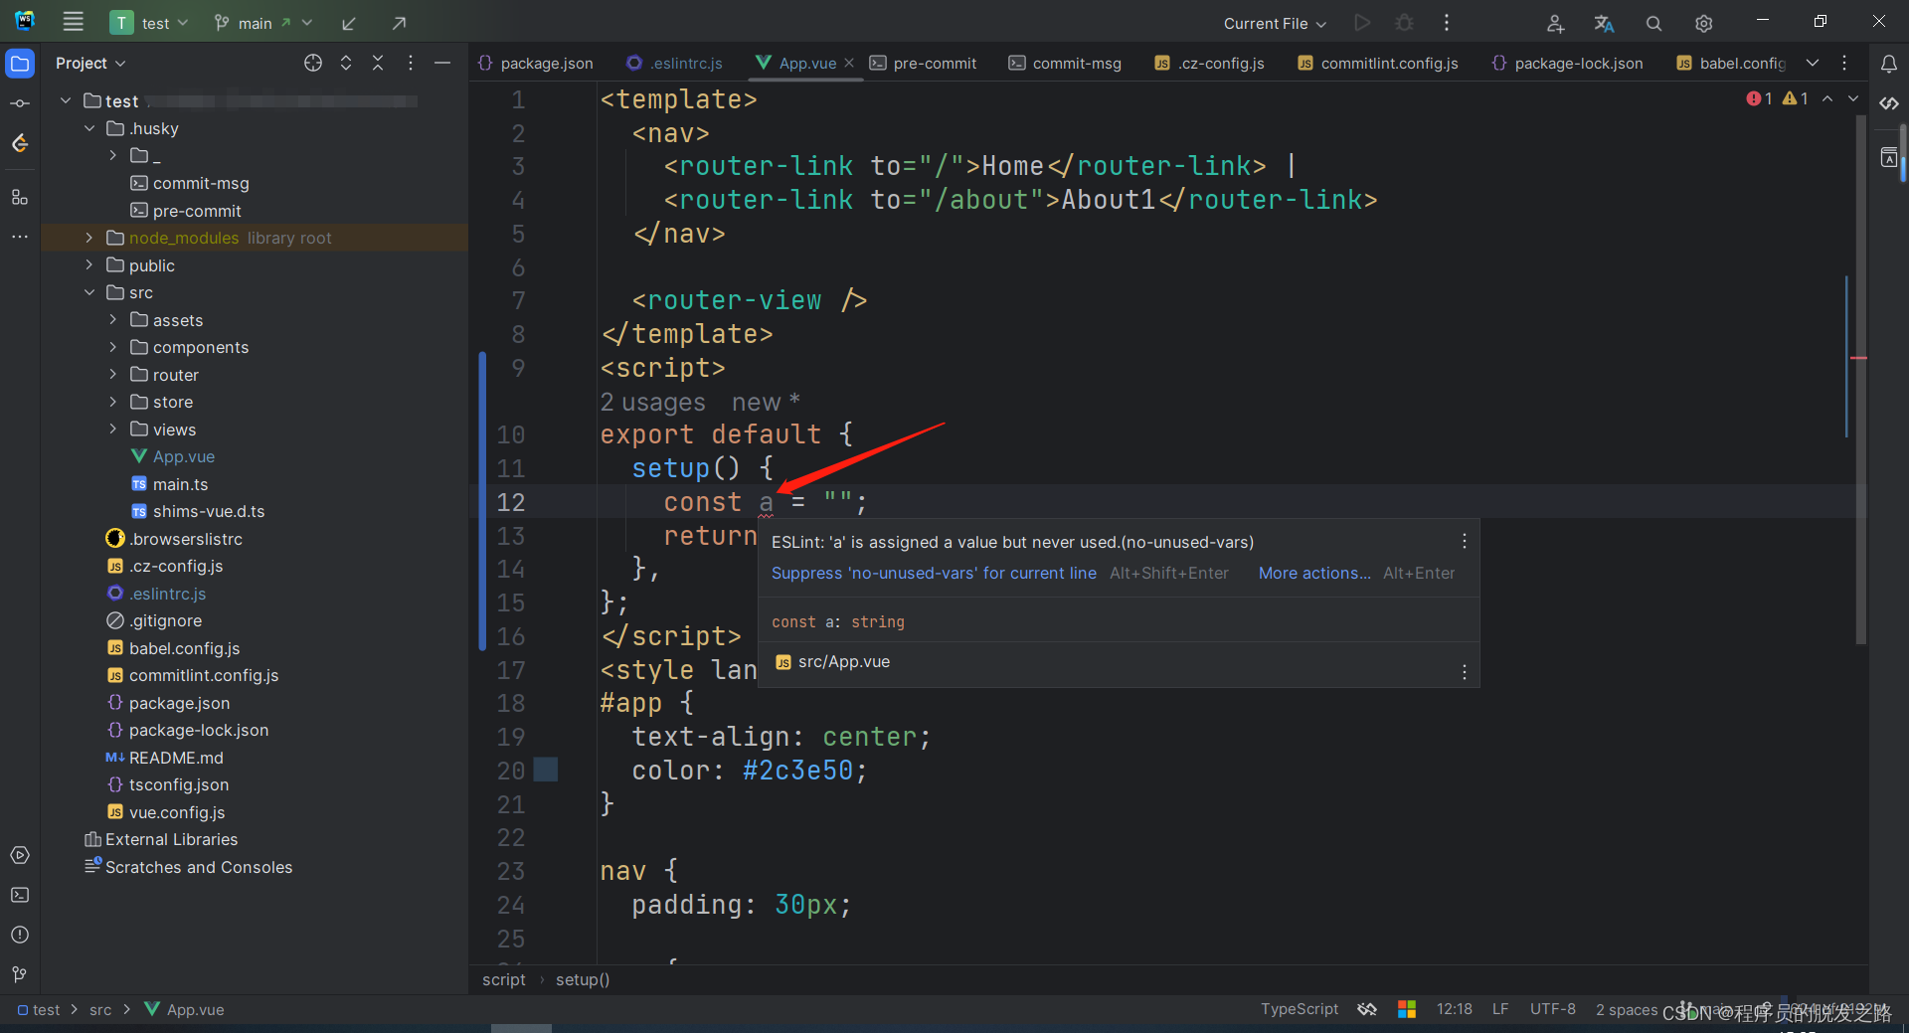Open Search Everywhere magnifier
The width and height of the screenshot is (1909, 1033).
tap(1653, 23)
